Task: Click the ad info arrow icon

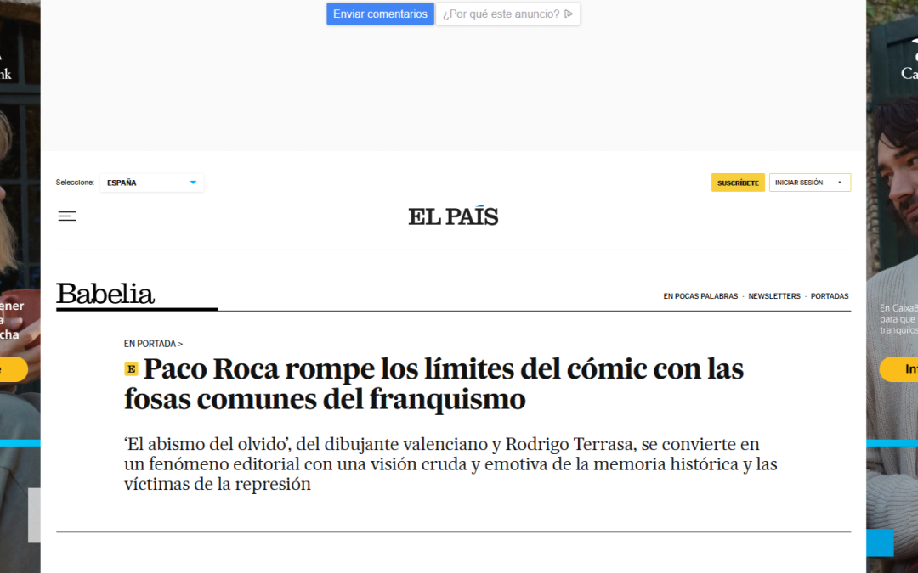Action: 569,14
